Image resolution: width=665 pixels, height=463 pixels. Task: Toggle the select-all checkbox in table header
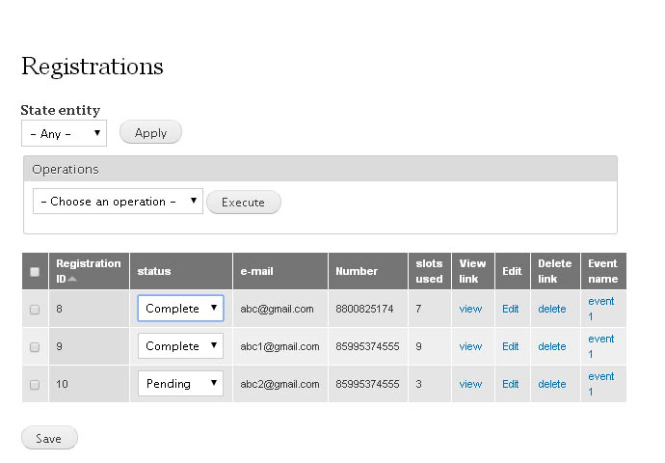[x=35, y=272]
